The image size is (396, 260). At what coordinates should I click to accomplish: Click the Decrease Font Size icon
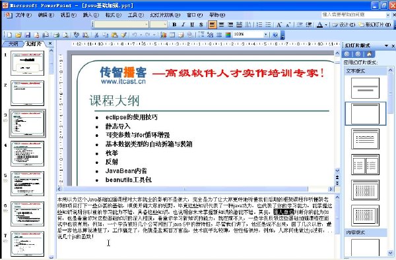[288, 24]
